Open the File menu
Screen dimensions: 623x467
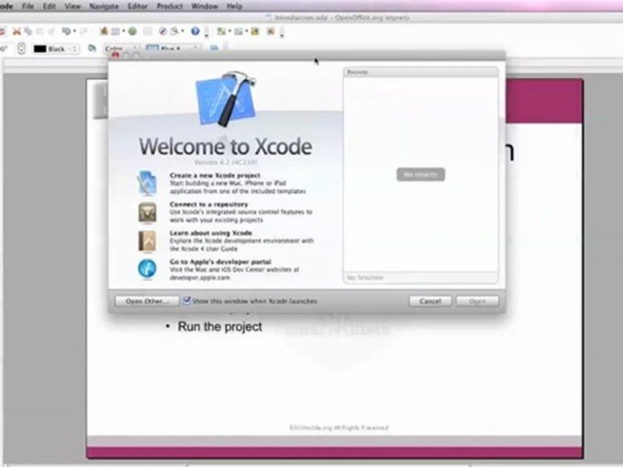click(x=28, y=6)
